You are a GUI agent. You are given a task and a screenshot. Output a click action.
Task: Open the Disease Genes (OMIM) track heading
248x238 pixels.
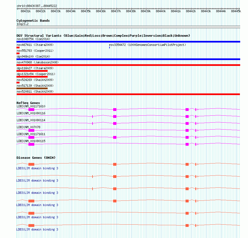tap(36, 158)
